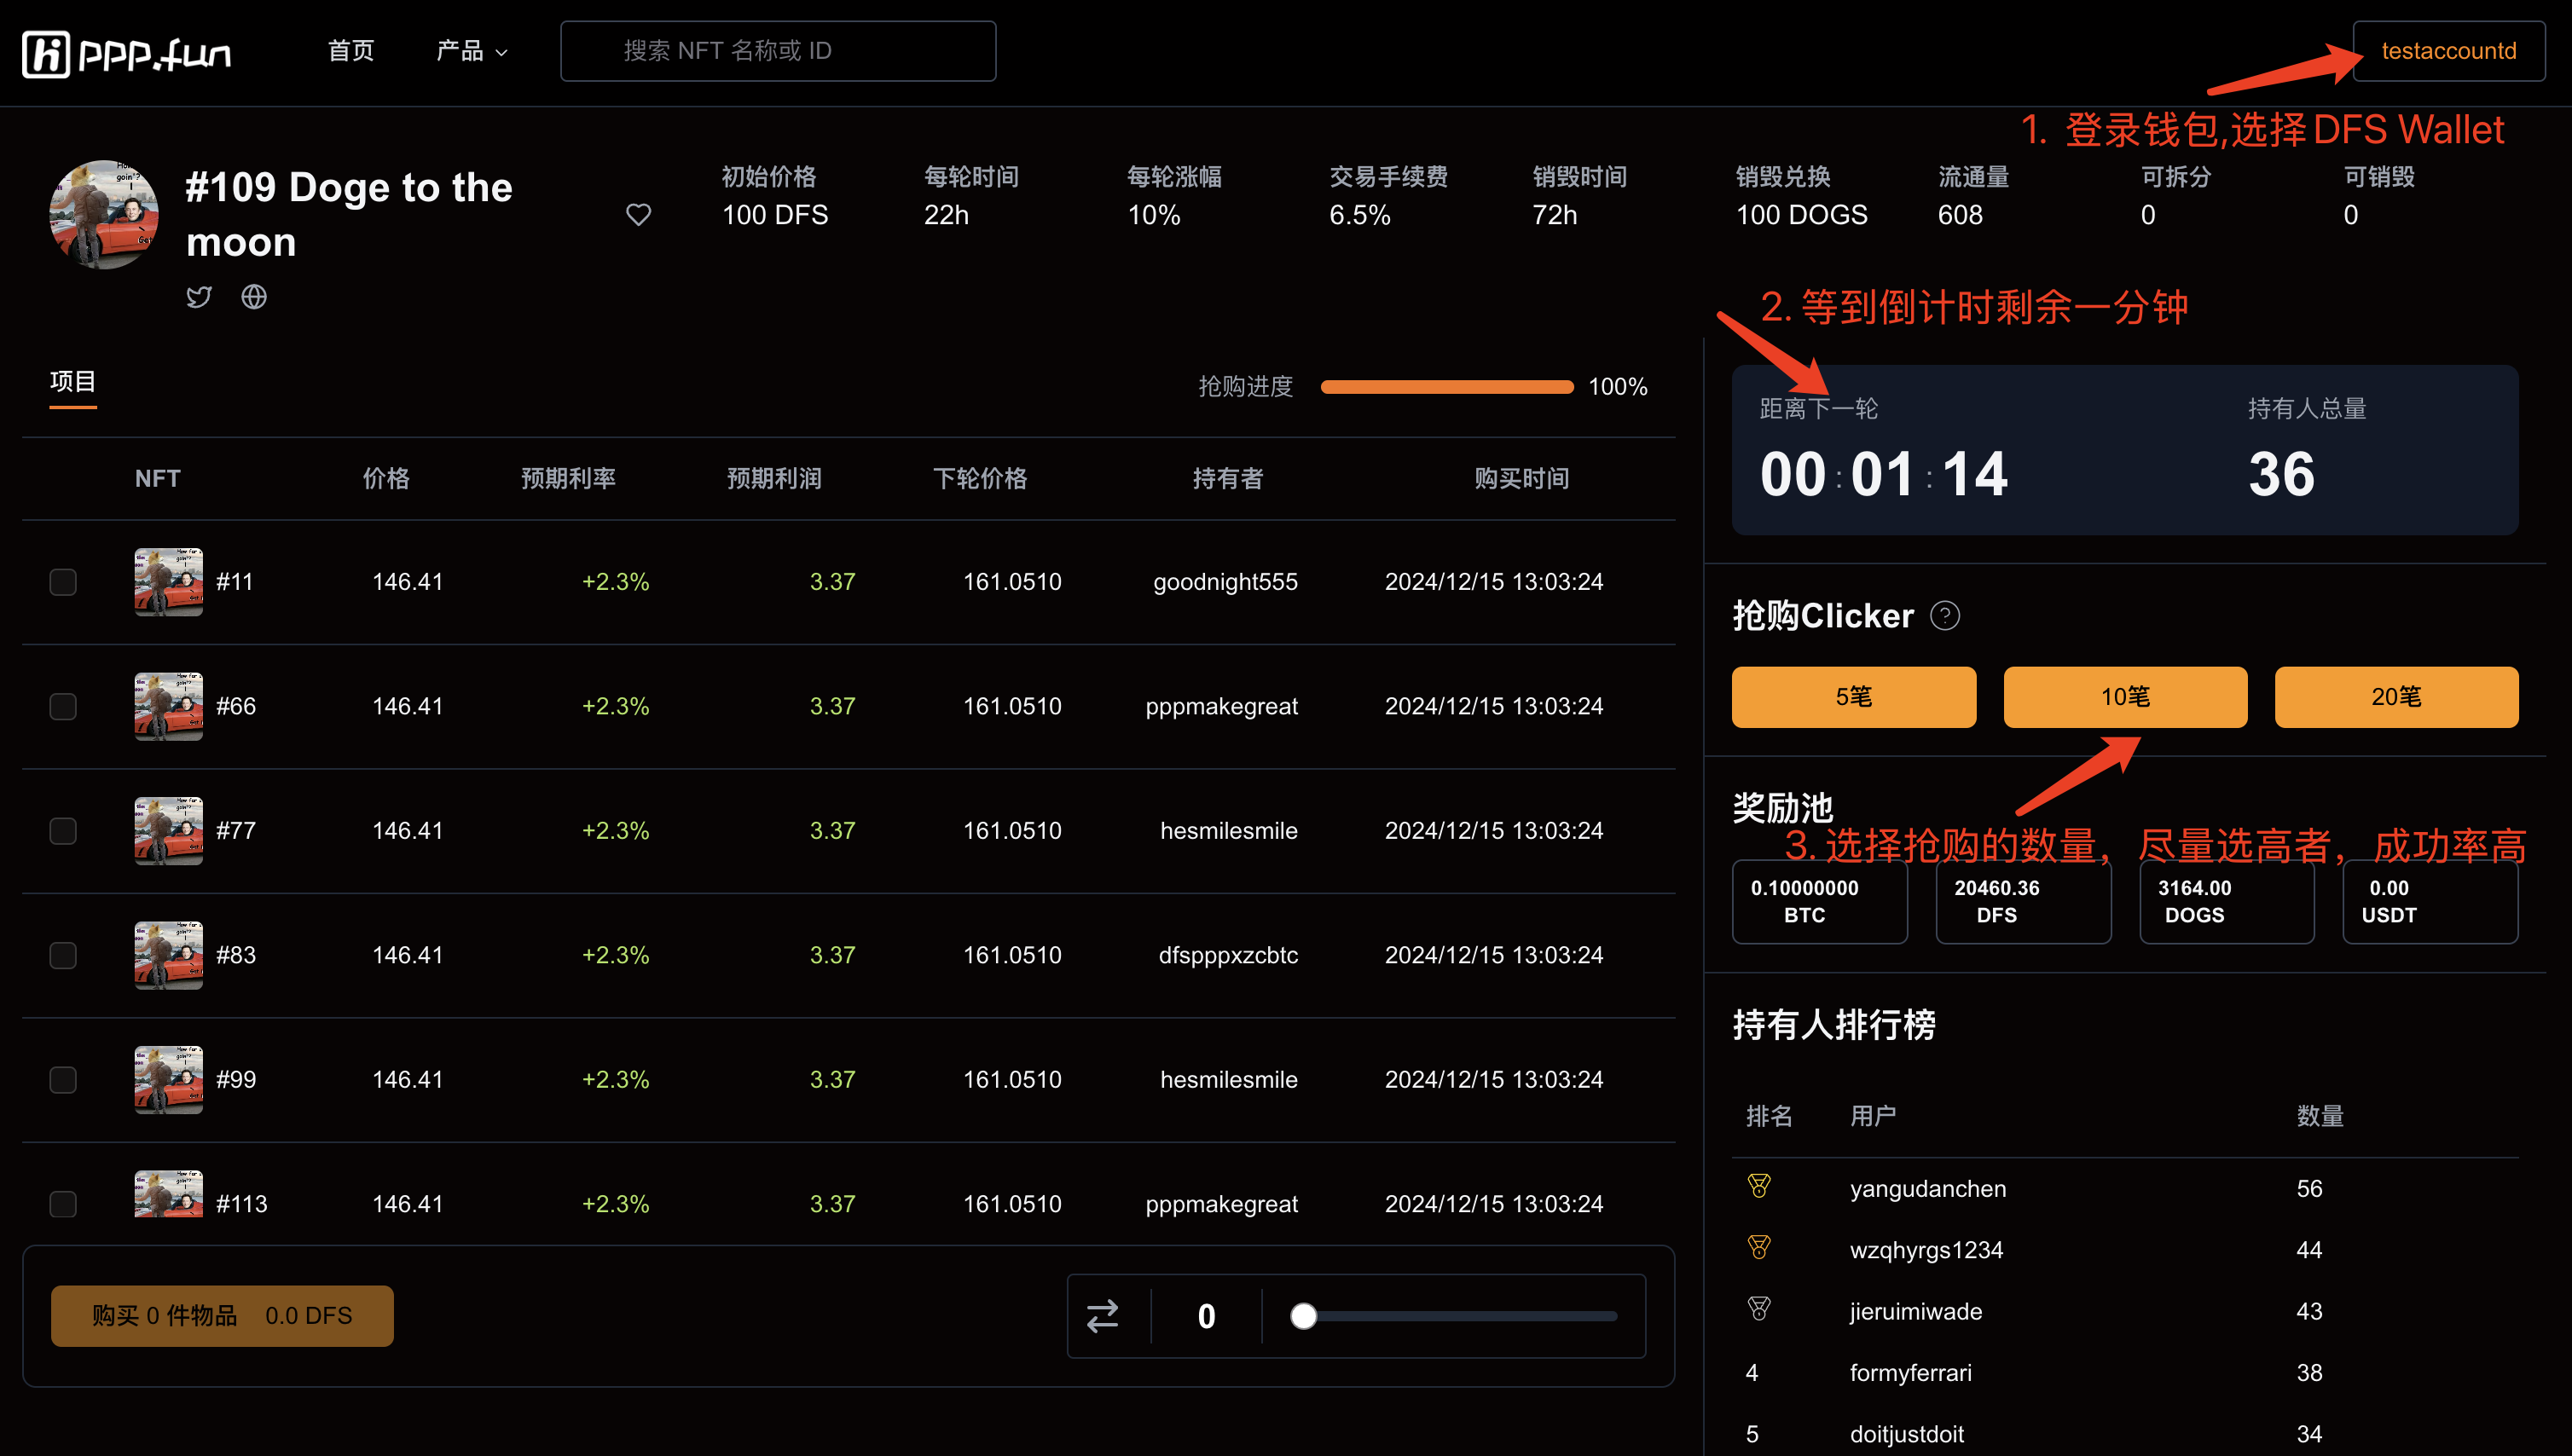This screenshot has height=1456, width=2572.
Task: Click the swap arrows icon beside quantity
Action: click(1103, 1315)
